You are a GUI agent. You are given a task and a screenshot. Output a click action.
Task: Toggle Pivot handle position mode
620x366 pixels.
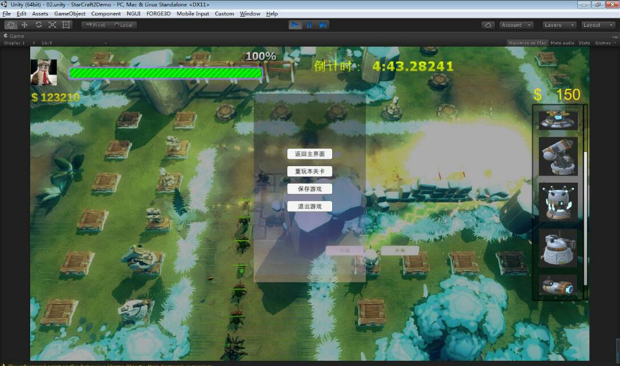coord(96,25)
